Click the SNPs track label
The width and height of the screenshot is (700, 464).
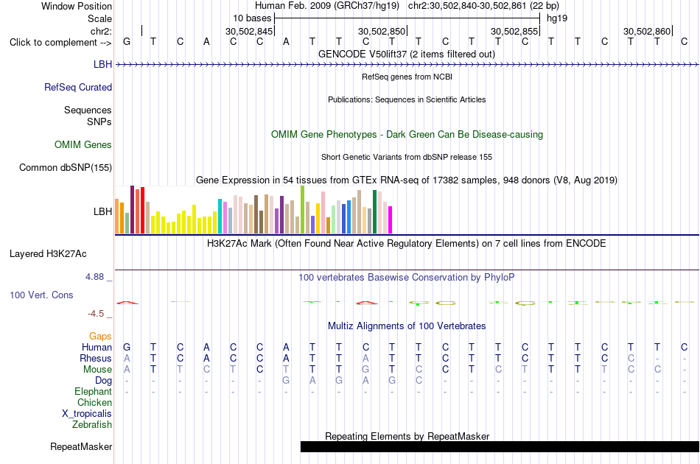(99, 122)
